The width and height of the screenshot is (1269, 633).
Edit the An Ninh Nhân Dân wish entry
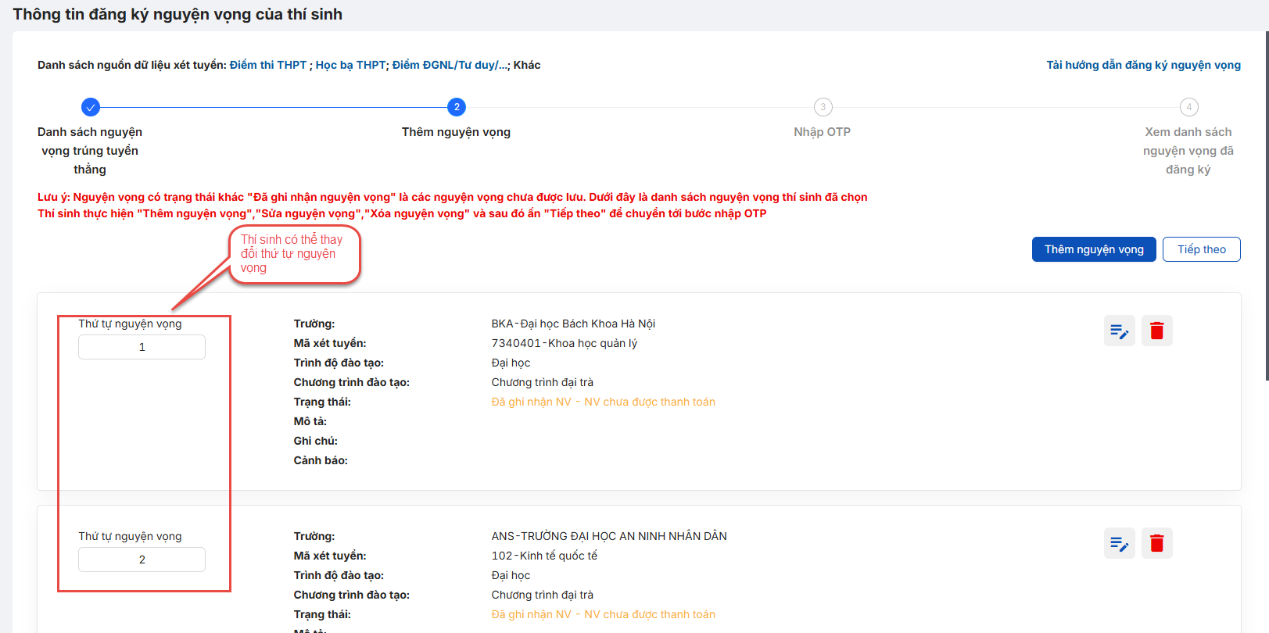(1119, 543)
